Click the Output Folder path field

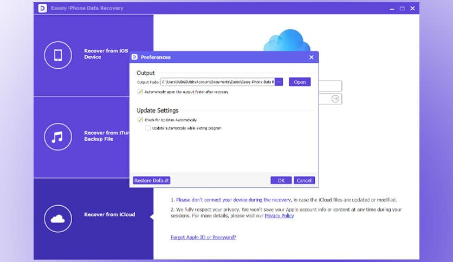217,82
